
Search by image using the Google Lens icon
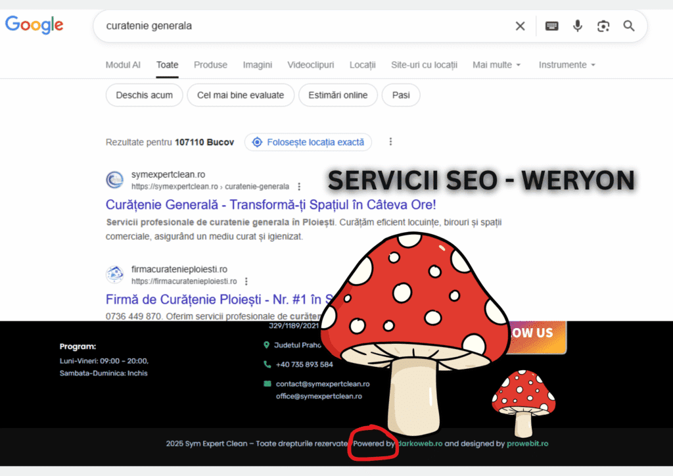click(x=603, y=26)
